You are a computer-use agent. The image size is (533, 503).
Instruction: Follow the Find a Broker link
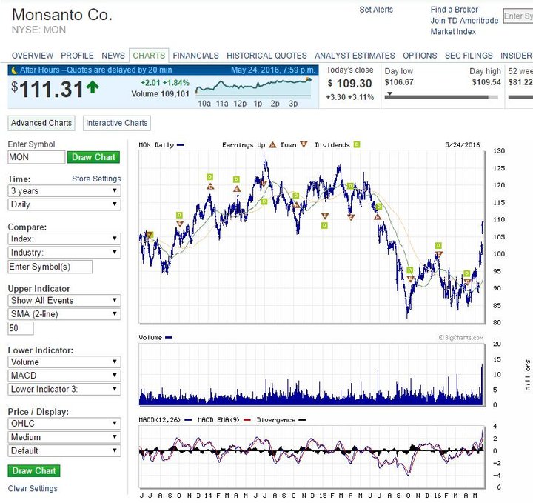click(x=454, y=10)
